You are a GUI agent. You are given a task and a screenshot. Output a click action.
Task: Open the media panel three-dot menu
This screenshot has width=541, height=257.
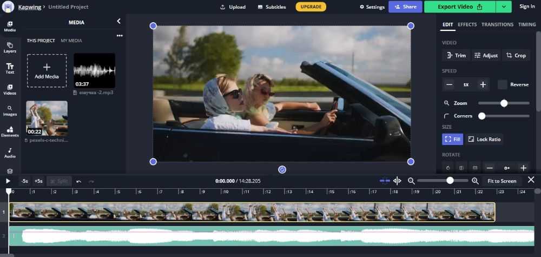coord(120,36)
